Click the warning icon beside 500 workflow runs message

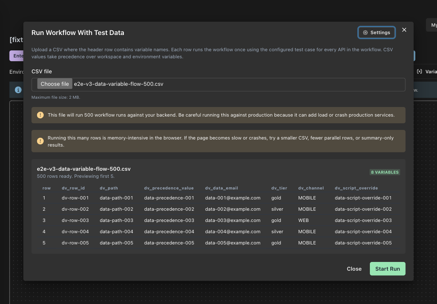pos(40,115)
